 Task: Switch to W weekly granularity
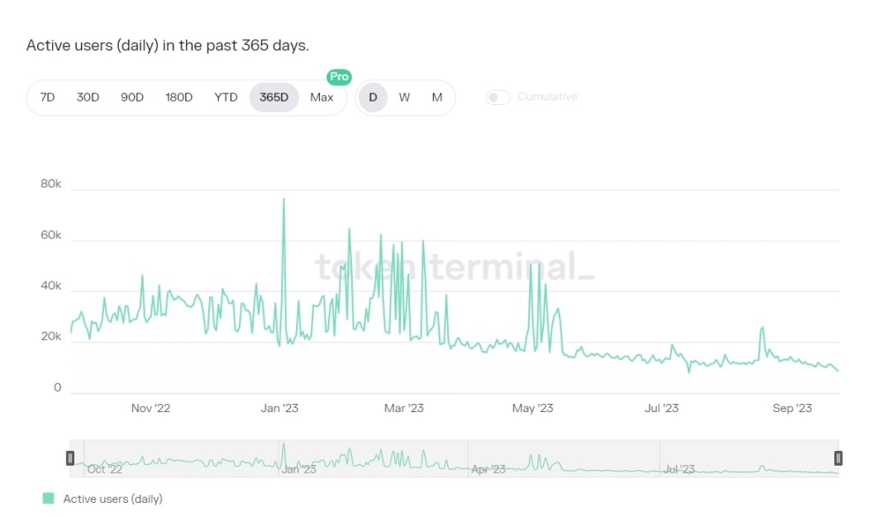tap(404, 97)
